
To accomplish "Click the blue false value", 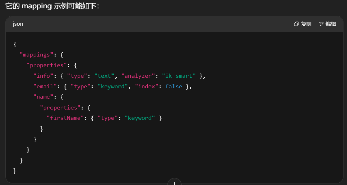I will click(173, 87).
